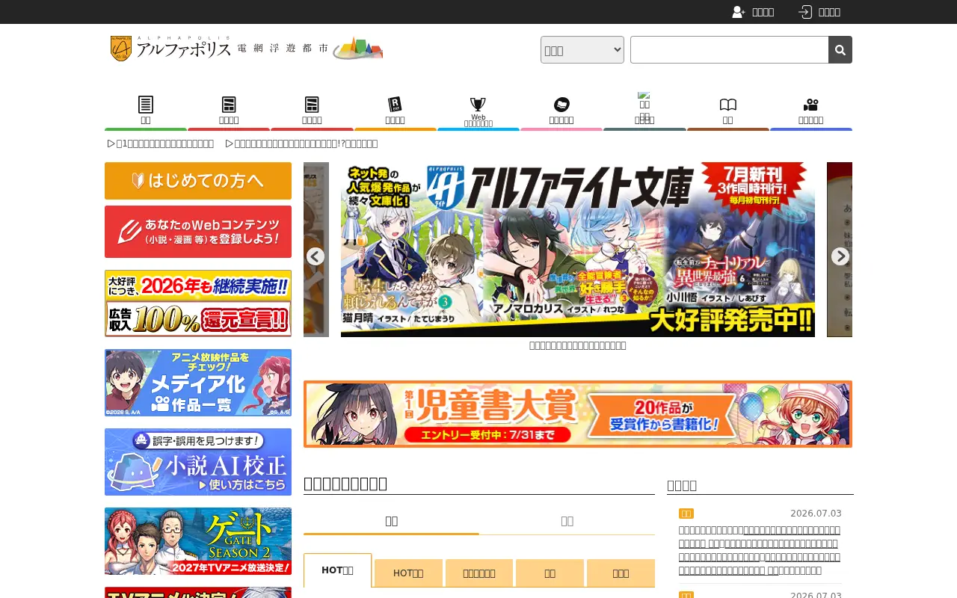Open the search category dropdown
The height and width of the screenshot is (598, 957).
tap(582, 50)
